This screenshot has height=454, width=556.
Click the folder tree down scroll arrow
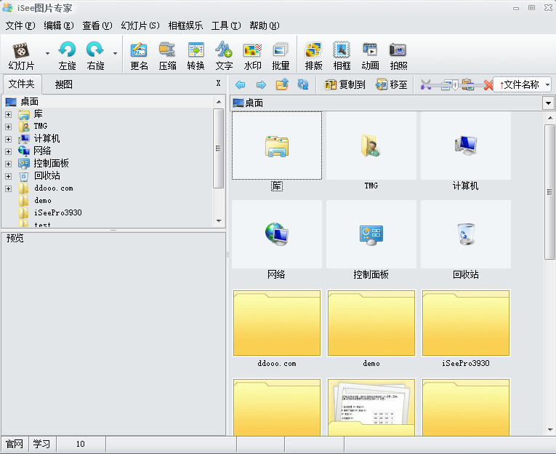click(219, 220)
